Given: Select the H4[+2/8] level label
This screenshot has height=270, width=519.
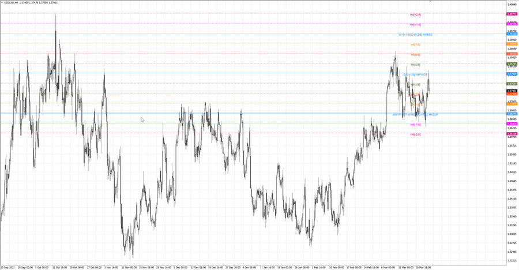Looking at the screenshot, I should [x=415, y=14].
